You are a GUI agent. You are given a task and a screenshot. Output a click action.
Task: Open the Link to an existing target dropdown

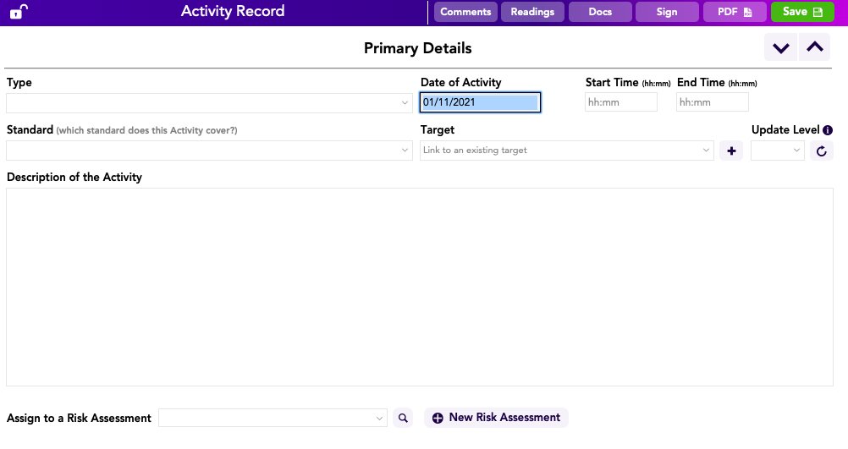pyautogui.click(x=567, y=151)
